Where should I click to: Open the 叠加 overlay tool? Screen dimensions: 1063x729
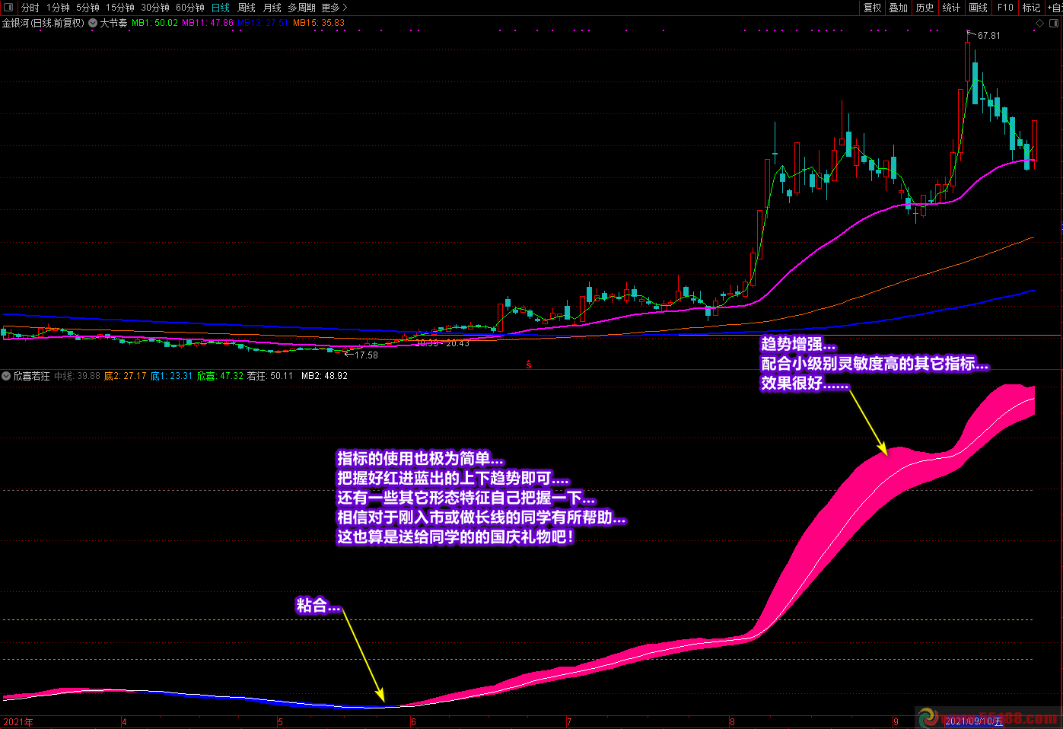[x=898, y=8]
